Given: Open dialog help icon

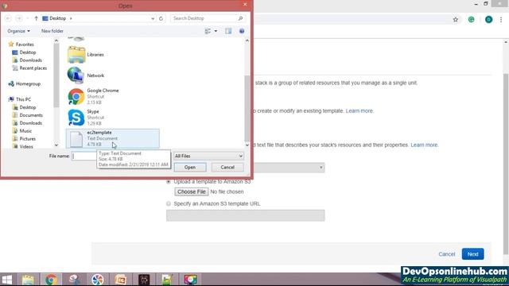Looking at the screenshot, I should (x=242, y=31).
